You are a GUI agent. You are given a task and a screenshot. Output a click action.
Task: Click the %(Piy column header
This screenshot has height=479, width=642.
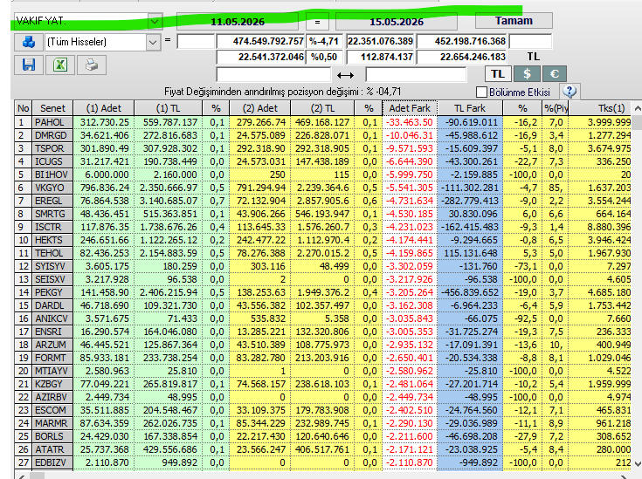[x=556, y=108]
